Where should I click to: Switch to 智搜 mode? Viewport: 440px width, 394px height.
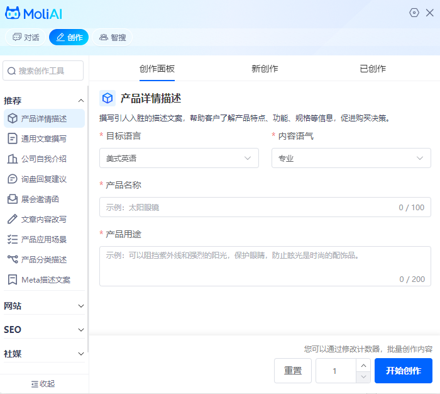pyautogui.click(x=112, y=37)
